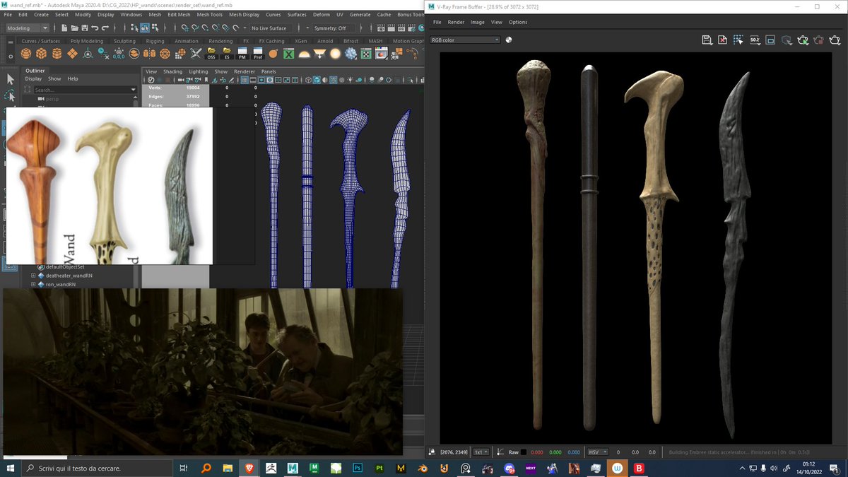The height and width of the screenshot is (477, 848).
Task: Select the arrow Select Tool in Maya's toolbox
Action: pos(10,78)
